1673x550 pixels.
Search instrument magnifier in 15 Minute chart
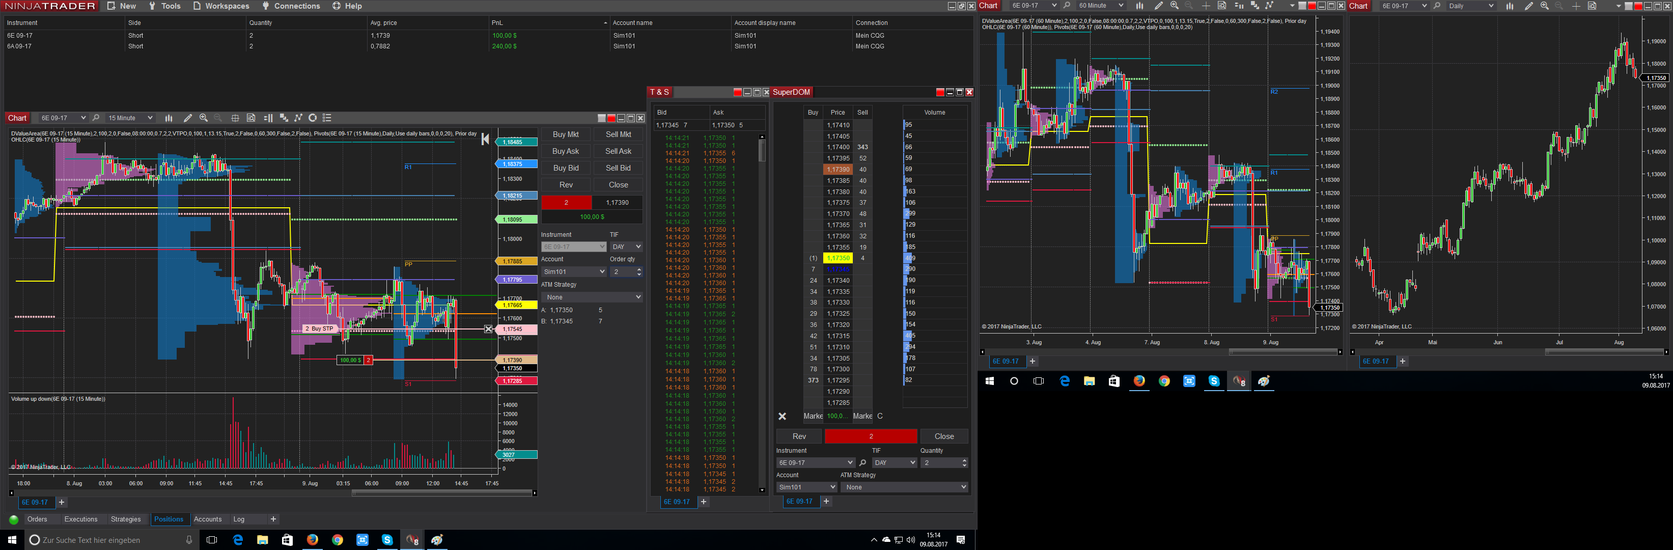tap(96, 118)
